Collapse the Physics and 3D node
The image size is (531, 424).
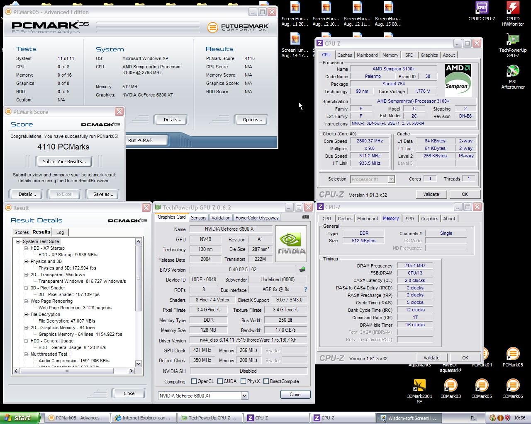(26, 261)
